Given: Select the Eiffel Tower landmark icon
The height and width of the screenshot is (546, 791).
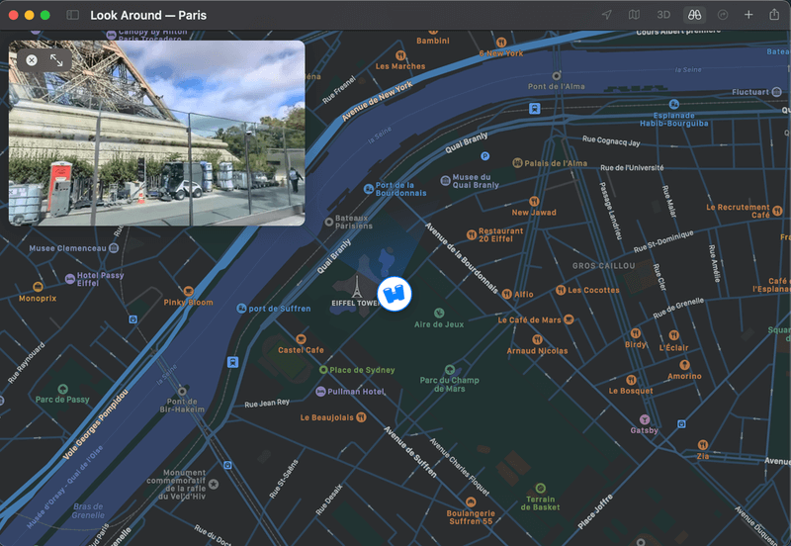Looking at the screenshot, I should coord(357,287).
